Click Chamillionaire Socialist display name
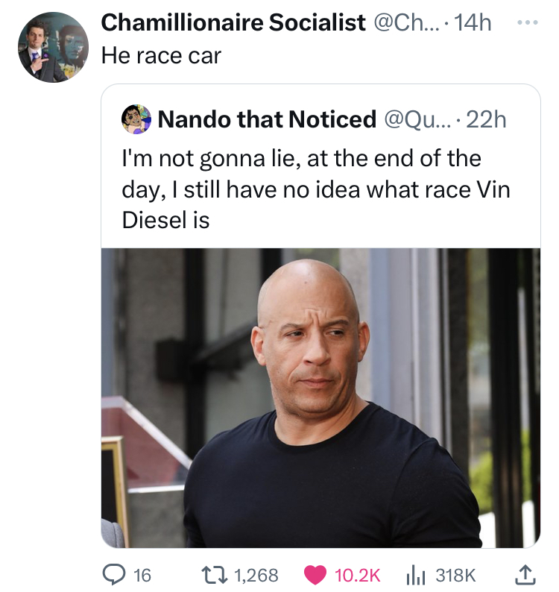Viewport: 559px width, 592px height. pos(233,23)
